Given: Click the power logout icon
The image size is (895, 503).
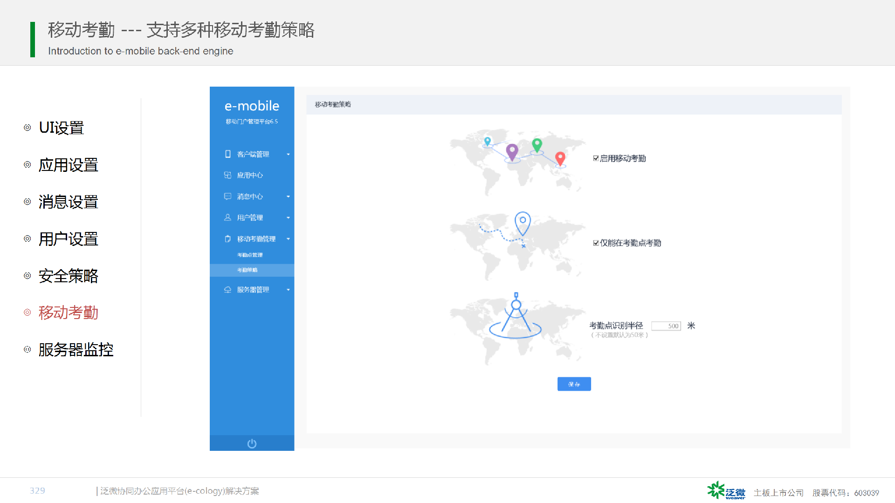Looking at the screenshot, I should tap(252, 443).
